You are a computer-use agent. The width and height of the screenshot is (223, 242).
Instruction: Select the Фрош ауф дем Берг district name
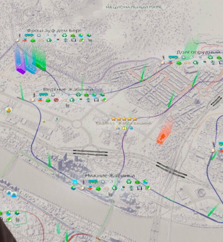(54, 31)
